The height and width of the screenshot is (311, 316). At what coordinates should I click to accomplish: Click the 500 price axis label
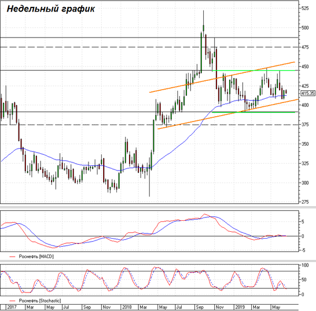pyautogui.click(x=305, y=27)
